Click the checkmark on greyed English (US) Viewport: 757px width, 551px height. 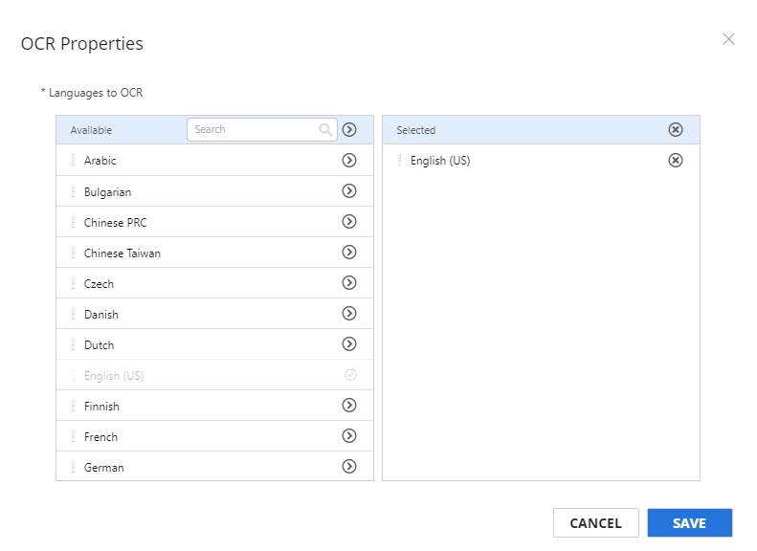coord(350,375)
